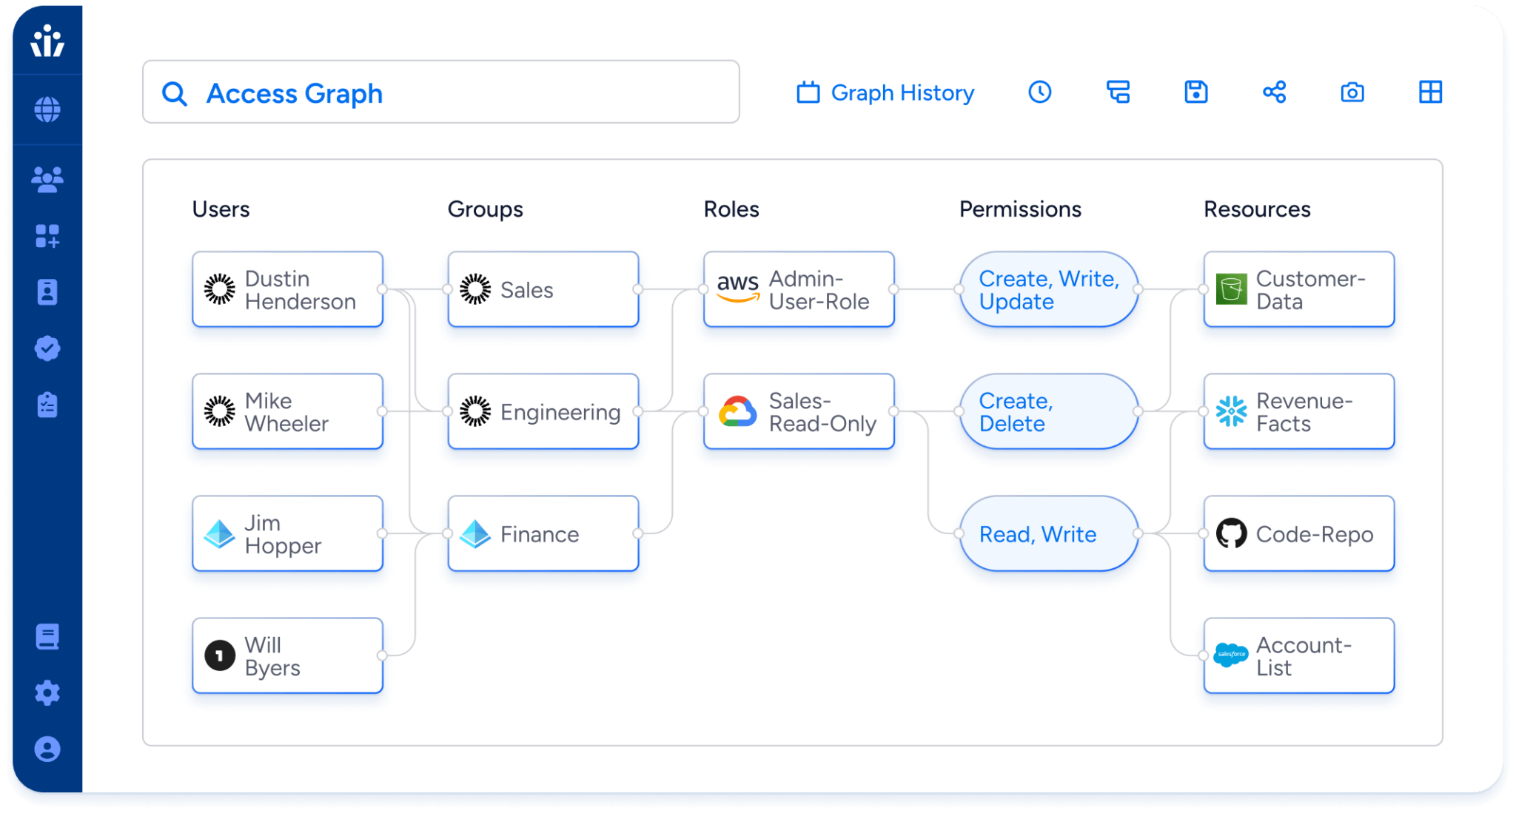Save the graph using the disk icon
Screen dimensions: 1516x813
point(1196,92)
